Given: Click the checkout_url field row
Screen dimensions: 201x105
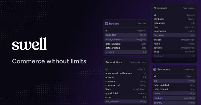Looking at the screenshot, I should click(x=126, y=85).
